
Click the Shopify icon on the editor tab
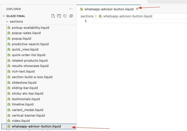click(x=81, y=9)
